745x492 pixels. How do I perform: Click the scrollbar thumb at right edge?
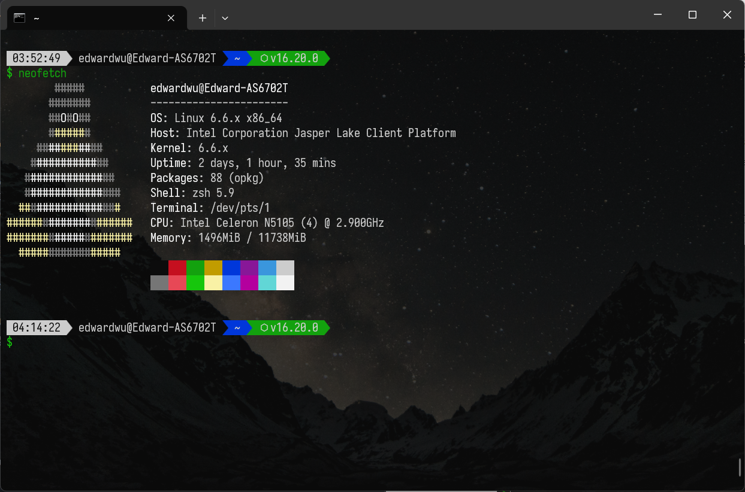click(x=740, y=467)
